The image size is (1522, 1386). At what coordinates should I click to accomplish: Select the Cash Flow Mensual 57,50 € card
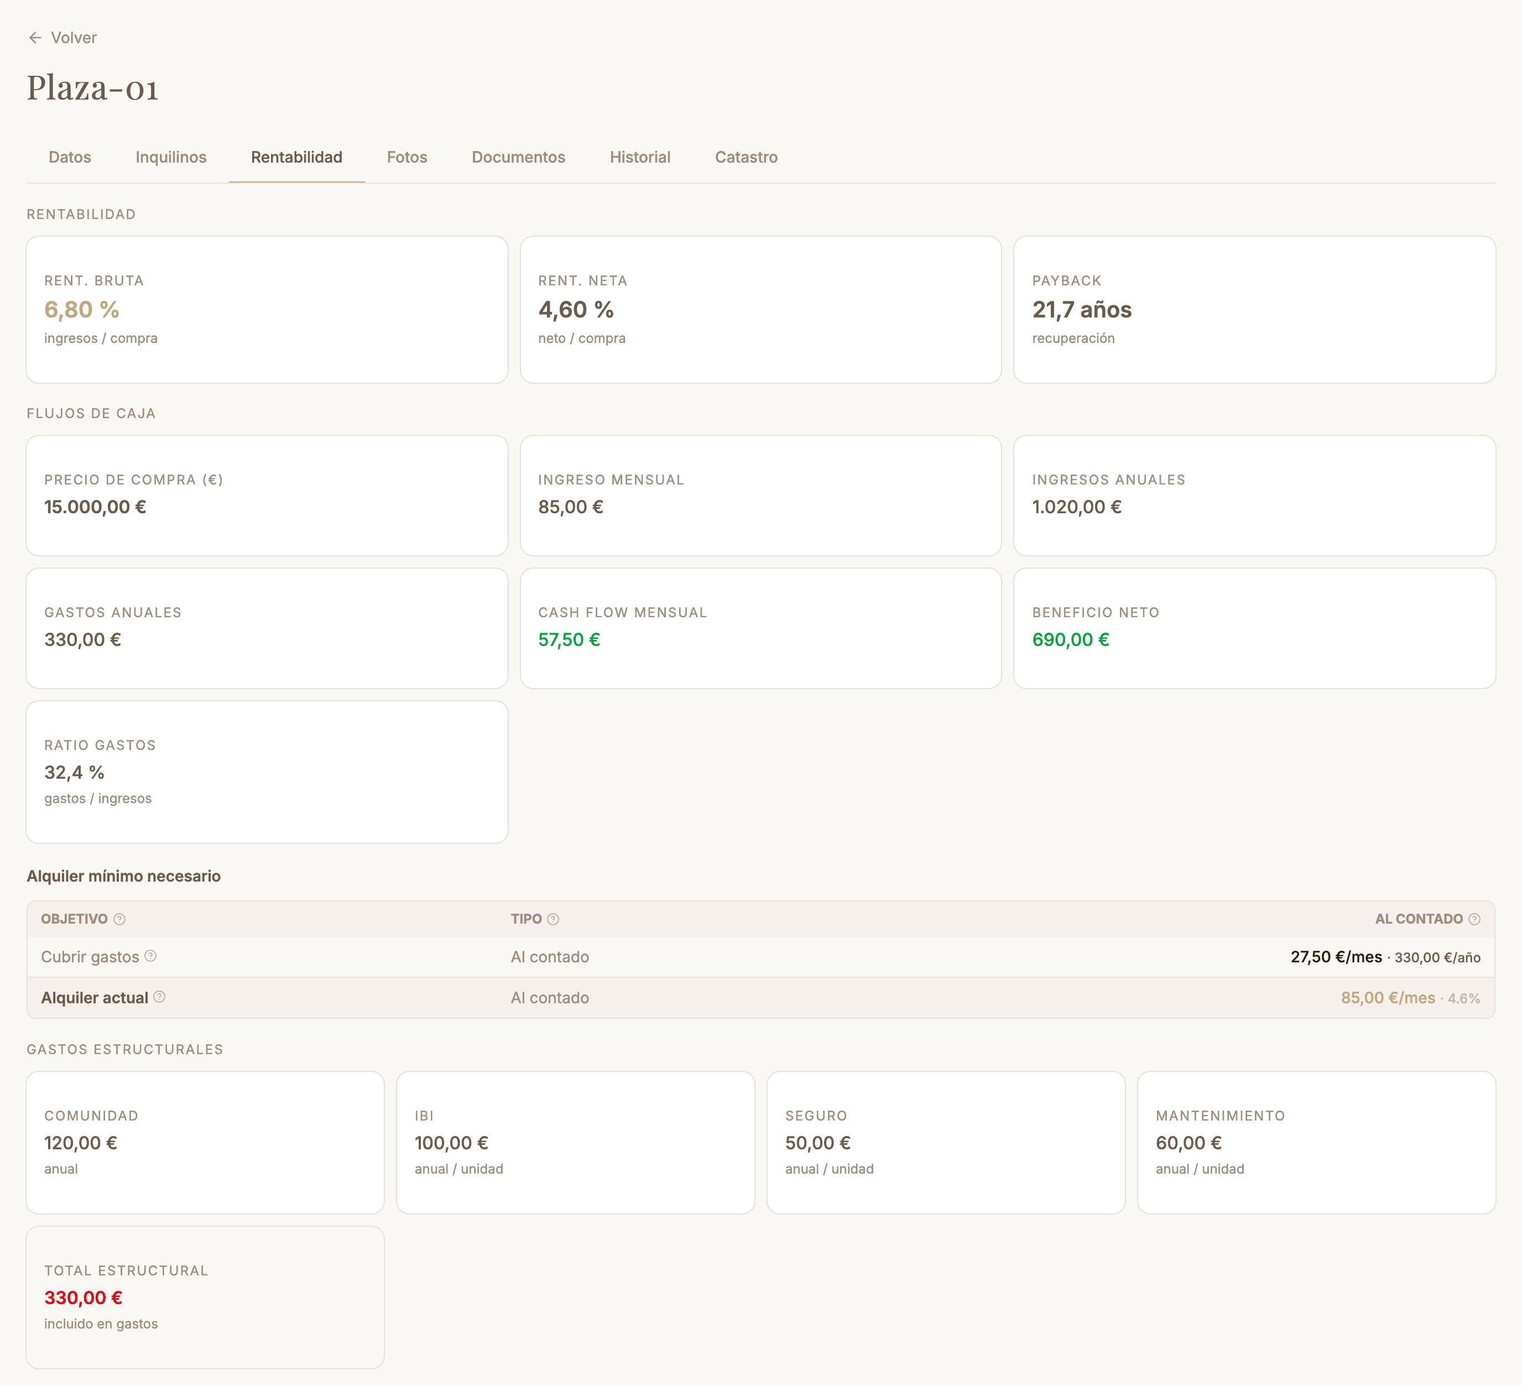(761, 628)
